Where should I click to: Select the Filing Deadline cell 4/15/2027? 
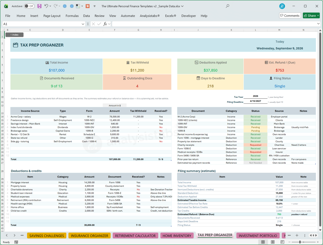click(255, 101)
